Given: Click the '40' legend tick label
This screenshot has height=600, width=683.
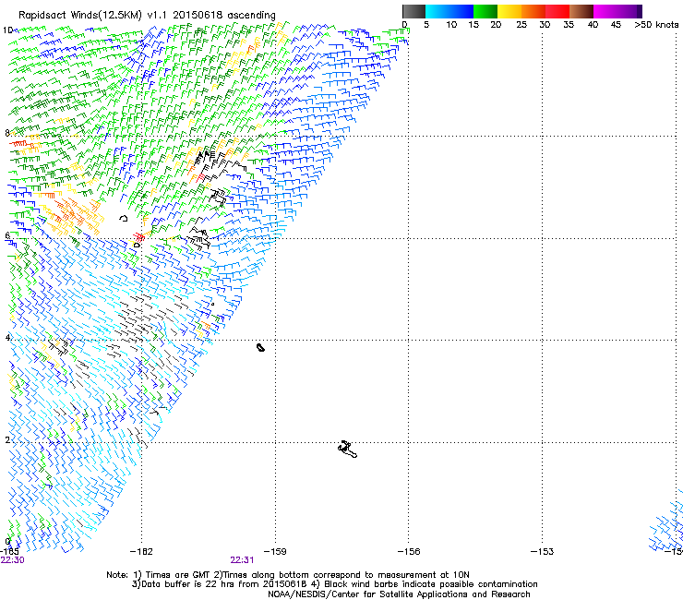Looking at the screenshot, I should [593, 25].
